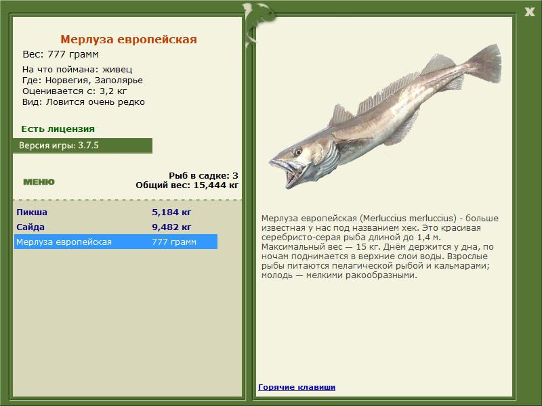This screenshot has height=406, width=542.
Task: Click the Вес: 777 грамм line
Action: click(x=60, y=54)
